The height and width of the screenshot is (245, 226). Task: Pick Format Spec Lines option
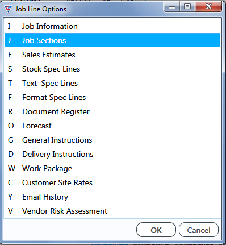pos(112,97)
